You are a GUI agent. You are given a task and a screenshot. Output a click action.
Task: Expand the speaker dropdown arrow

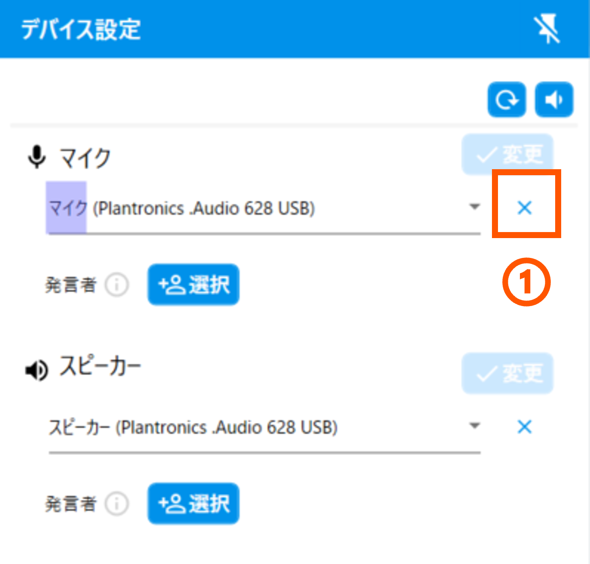(474, 426)
